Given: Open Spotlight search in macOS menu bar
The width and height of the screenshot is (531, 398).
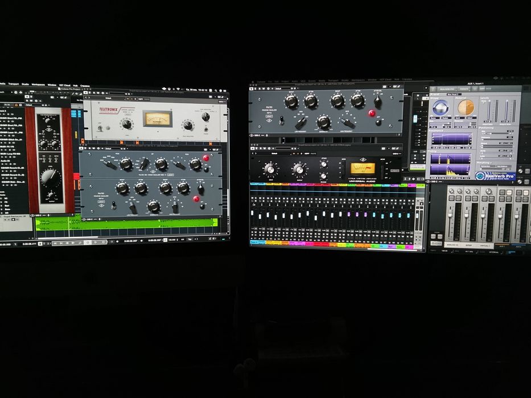Looking at the screenshot, I should (216, 90).
